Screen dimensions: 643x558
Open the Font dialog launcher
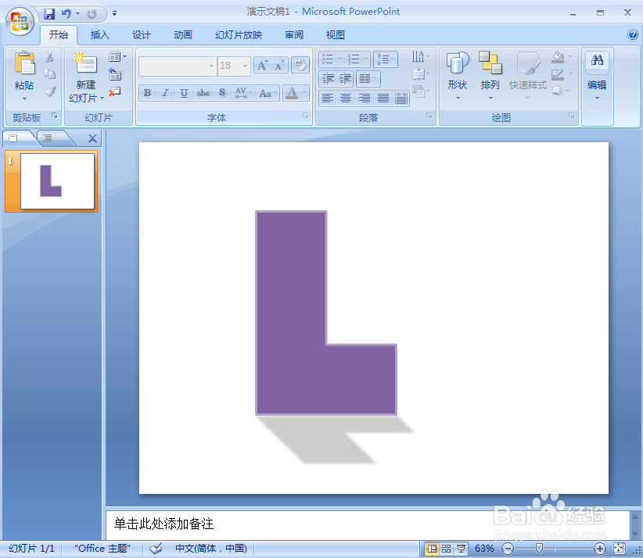coord(306,116)
